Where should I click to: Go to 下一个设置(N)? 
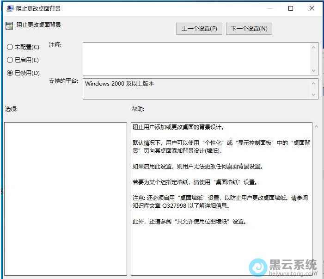point(249,28)
